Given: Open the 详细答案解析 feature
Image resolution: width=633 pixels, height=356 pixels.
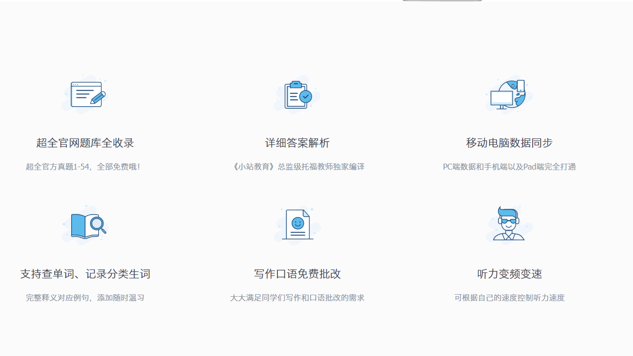Looking at the screenshot, I should [297, 143].
